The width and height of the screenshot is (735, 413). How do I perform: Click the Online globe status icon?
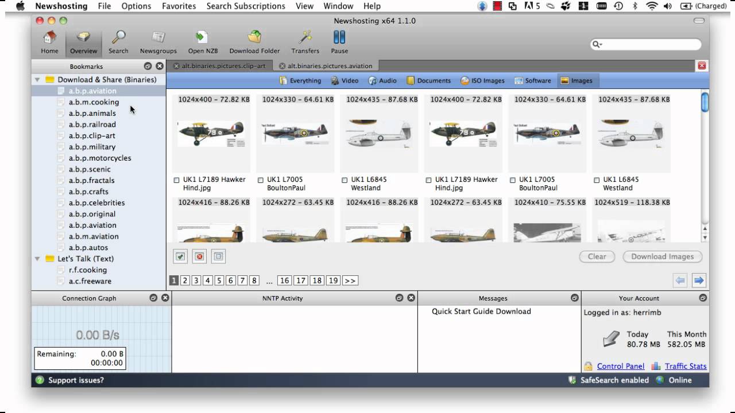pyautogui.click(x=660, y=380)
